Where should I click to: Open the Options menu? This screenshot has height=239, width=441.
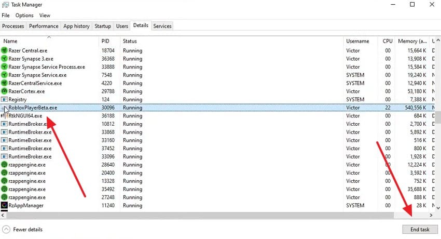point(24,16)
